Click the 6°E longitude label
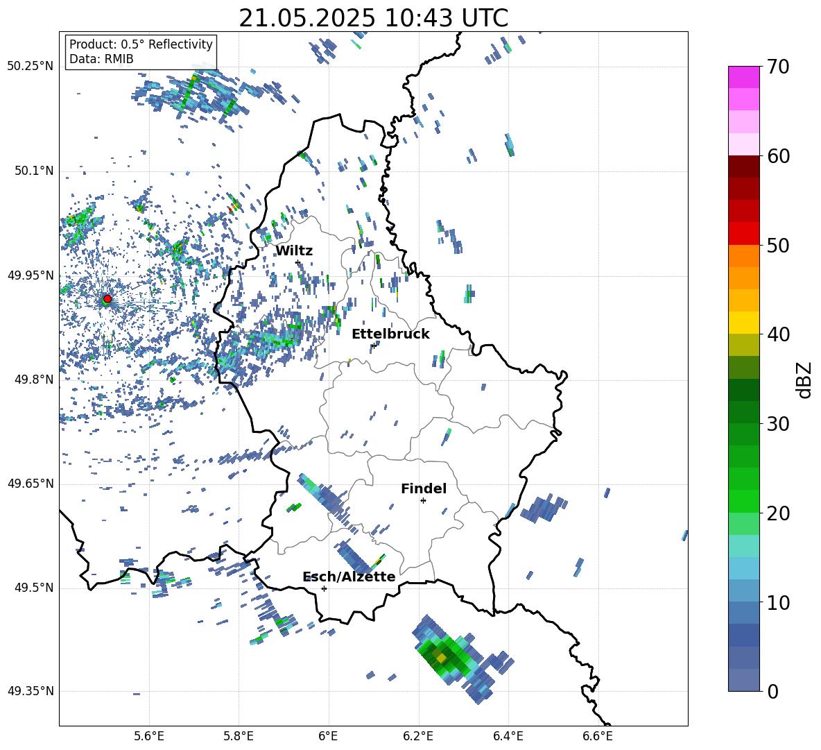821x750 pixels. coord(328,736)
